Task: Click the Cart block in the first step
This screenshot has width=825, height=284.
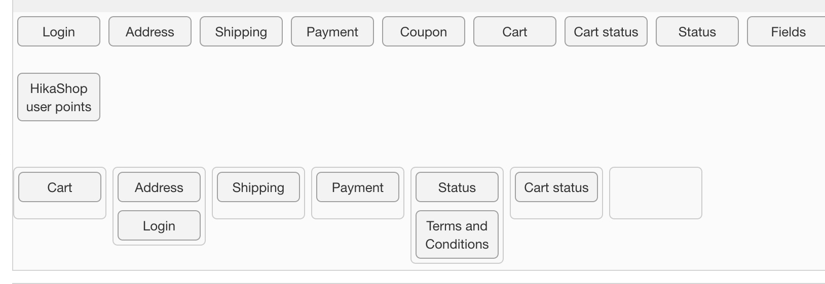Action: (x=60, y=187)
